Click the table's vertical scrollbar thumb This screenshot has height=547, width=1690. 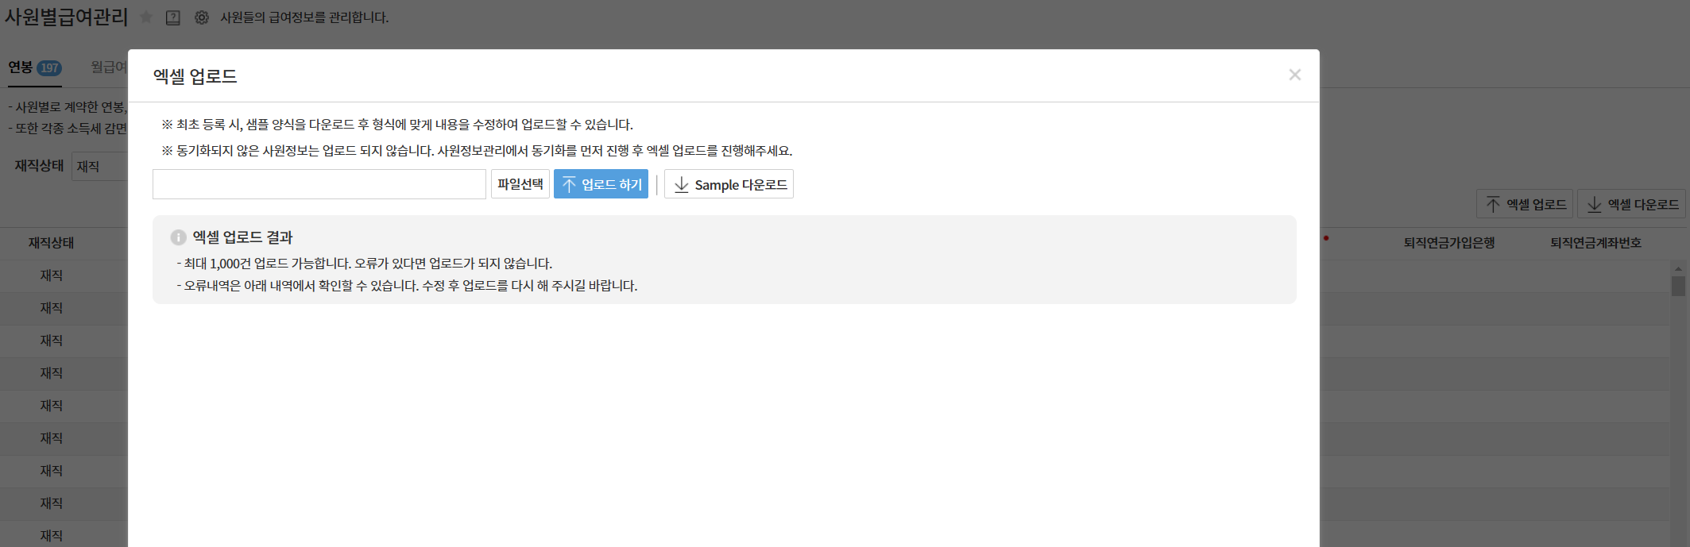(1678, 286)
